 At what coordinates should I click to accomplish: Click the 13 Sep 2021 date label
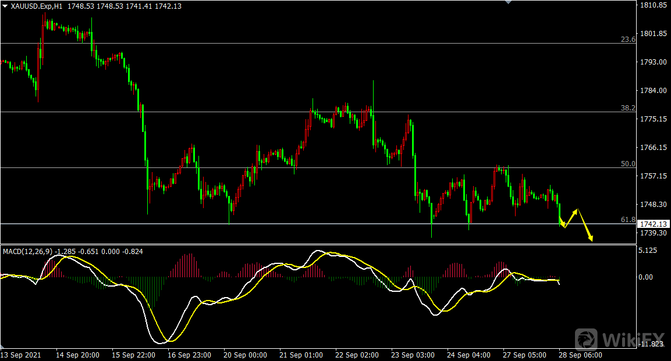tap(22, 355)
